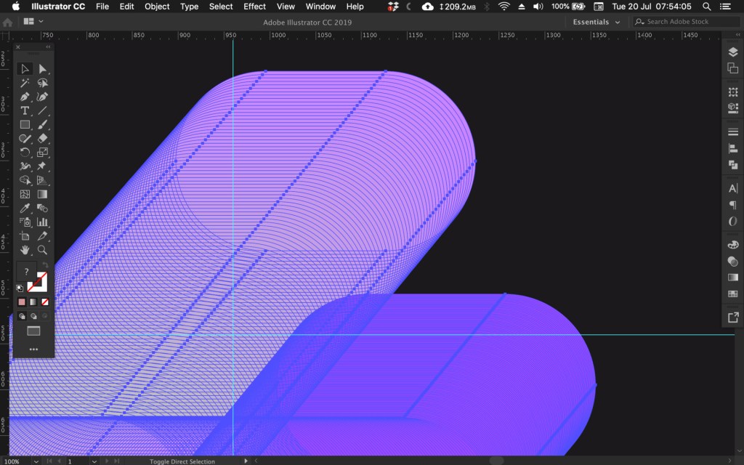Show the Gradient panel from the dock
The height and width of the screenshot is (465, 744).
tap(732, 277)
